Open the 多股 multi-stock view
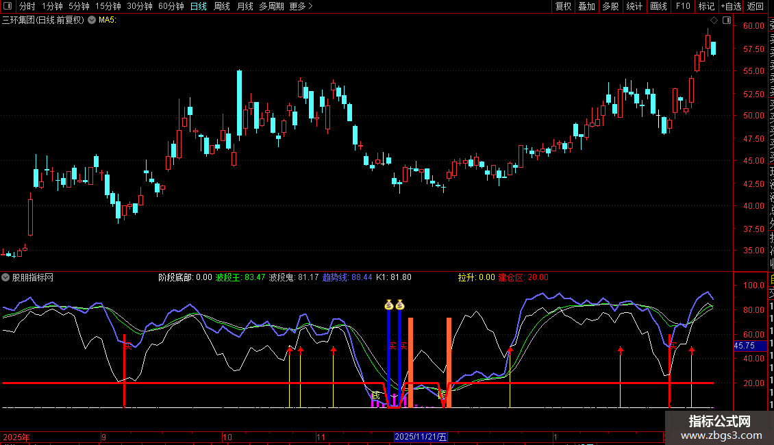 (x=610, y=6)
